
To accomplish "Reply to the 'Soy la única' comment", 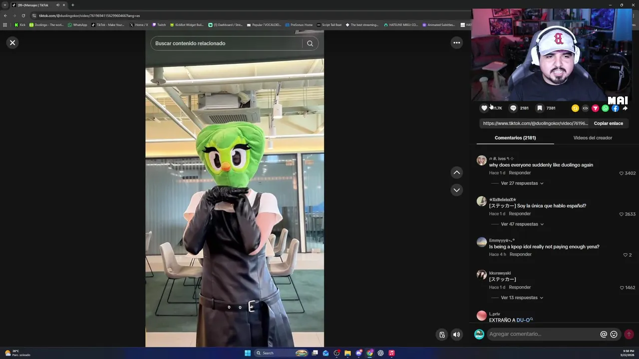I will point(520,213).
